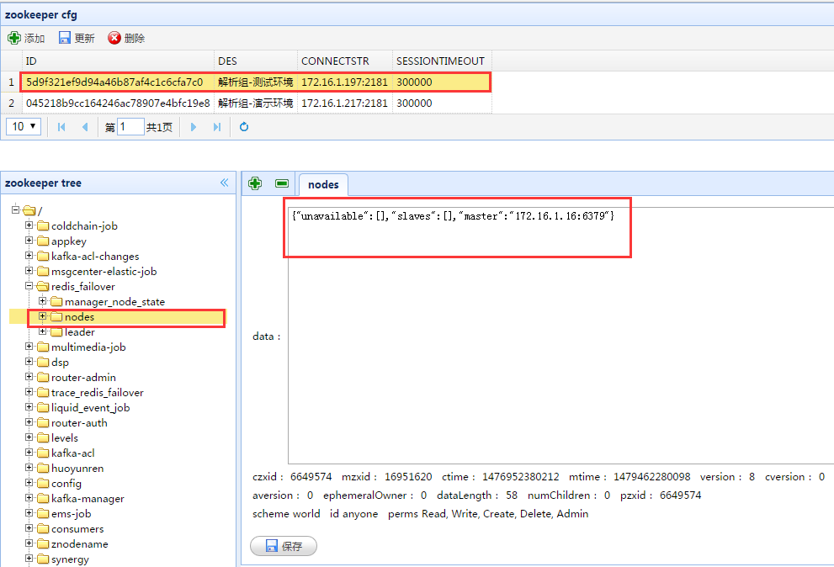Expand the router-admin node
834x567 pixels.
coord(29,377)
